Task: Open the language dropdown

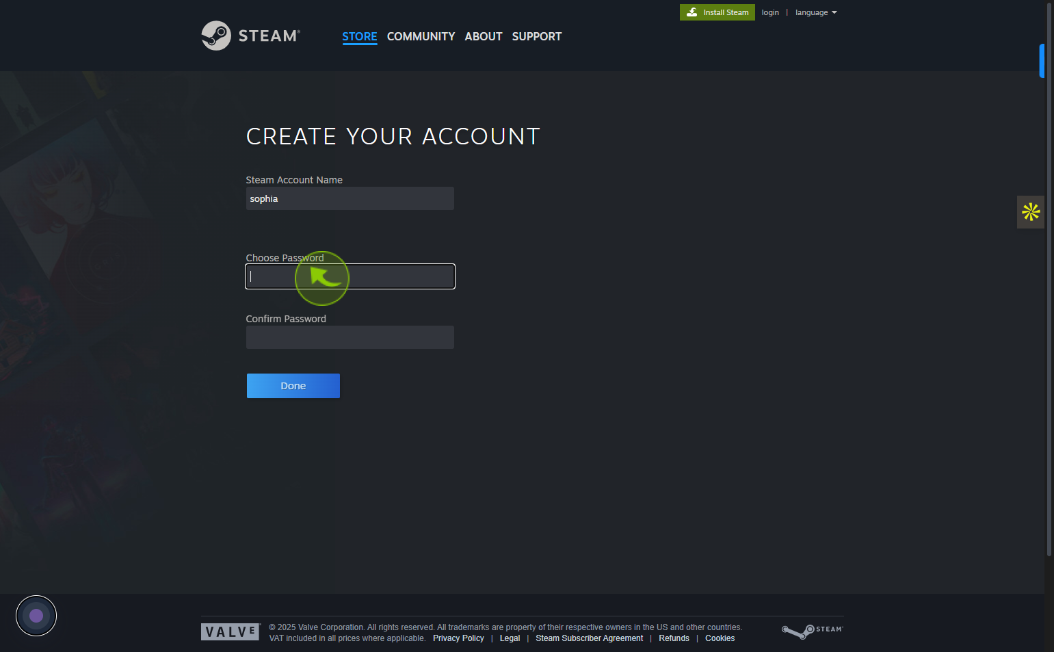Action: (x=816, y=12)
